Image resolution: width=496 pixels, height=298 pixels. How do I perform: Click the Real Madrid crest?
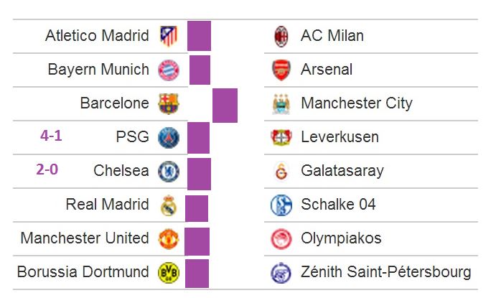tap(169, 205)
